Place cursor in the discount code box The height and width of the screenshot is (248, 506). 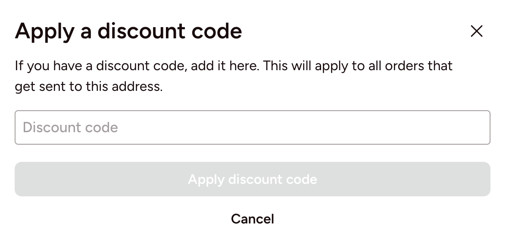pyautogui.click(x=252, y=127)
